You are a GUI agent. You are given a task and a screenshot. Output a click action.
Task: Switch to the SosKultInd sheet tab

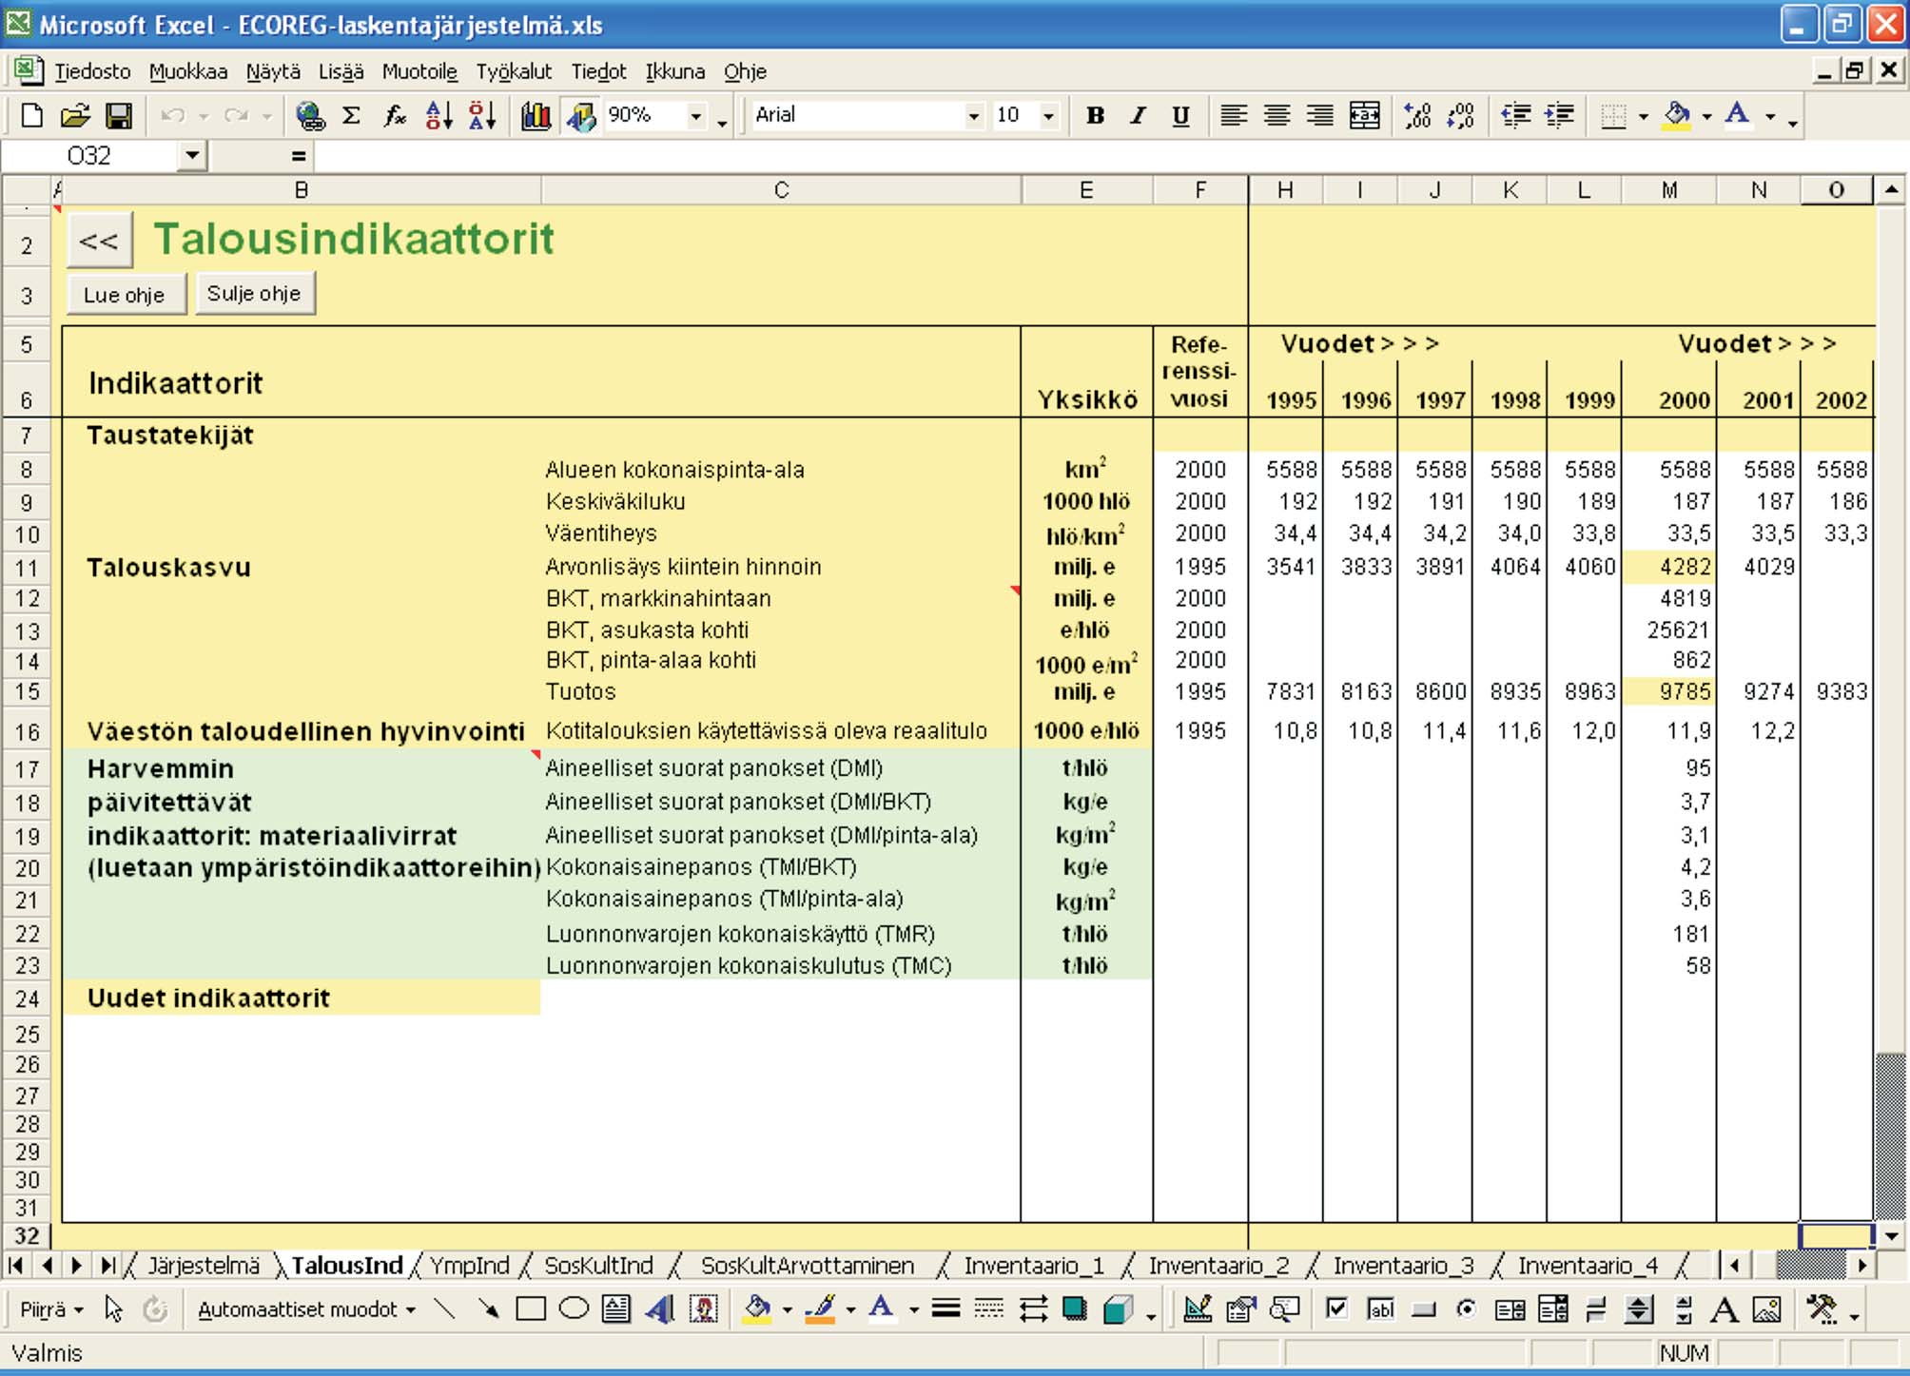[x=598, y=1266]
